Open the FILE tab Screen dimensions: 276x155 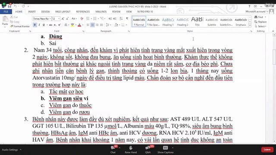click(6, 12)
